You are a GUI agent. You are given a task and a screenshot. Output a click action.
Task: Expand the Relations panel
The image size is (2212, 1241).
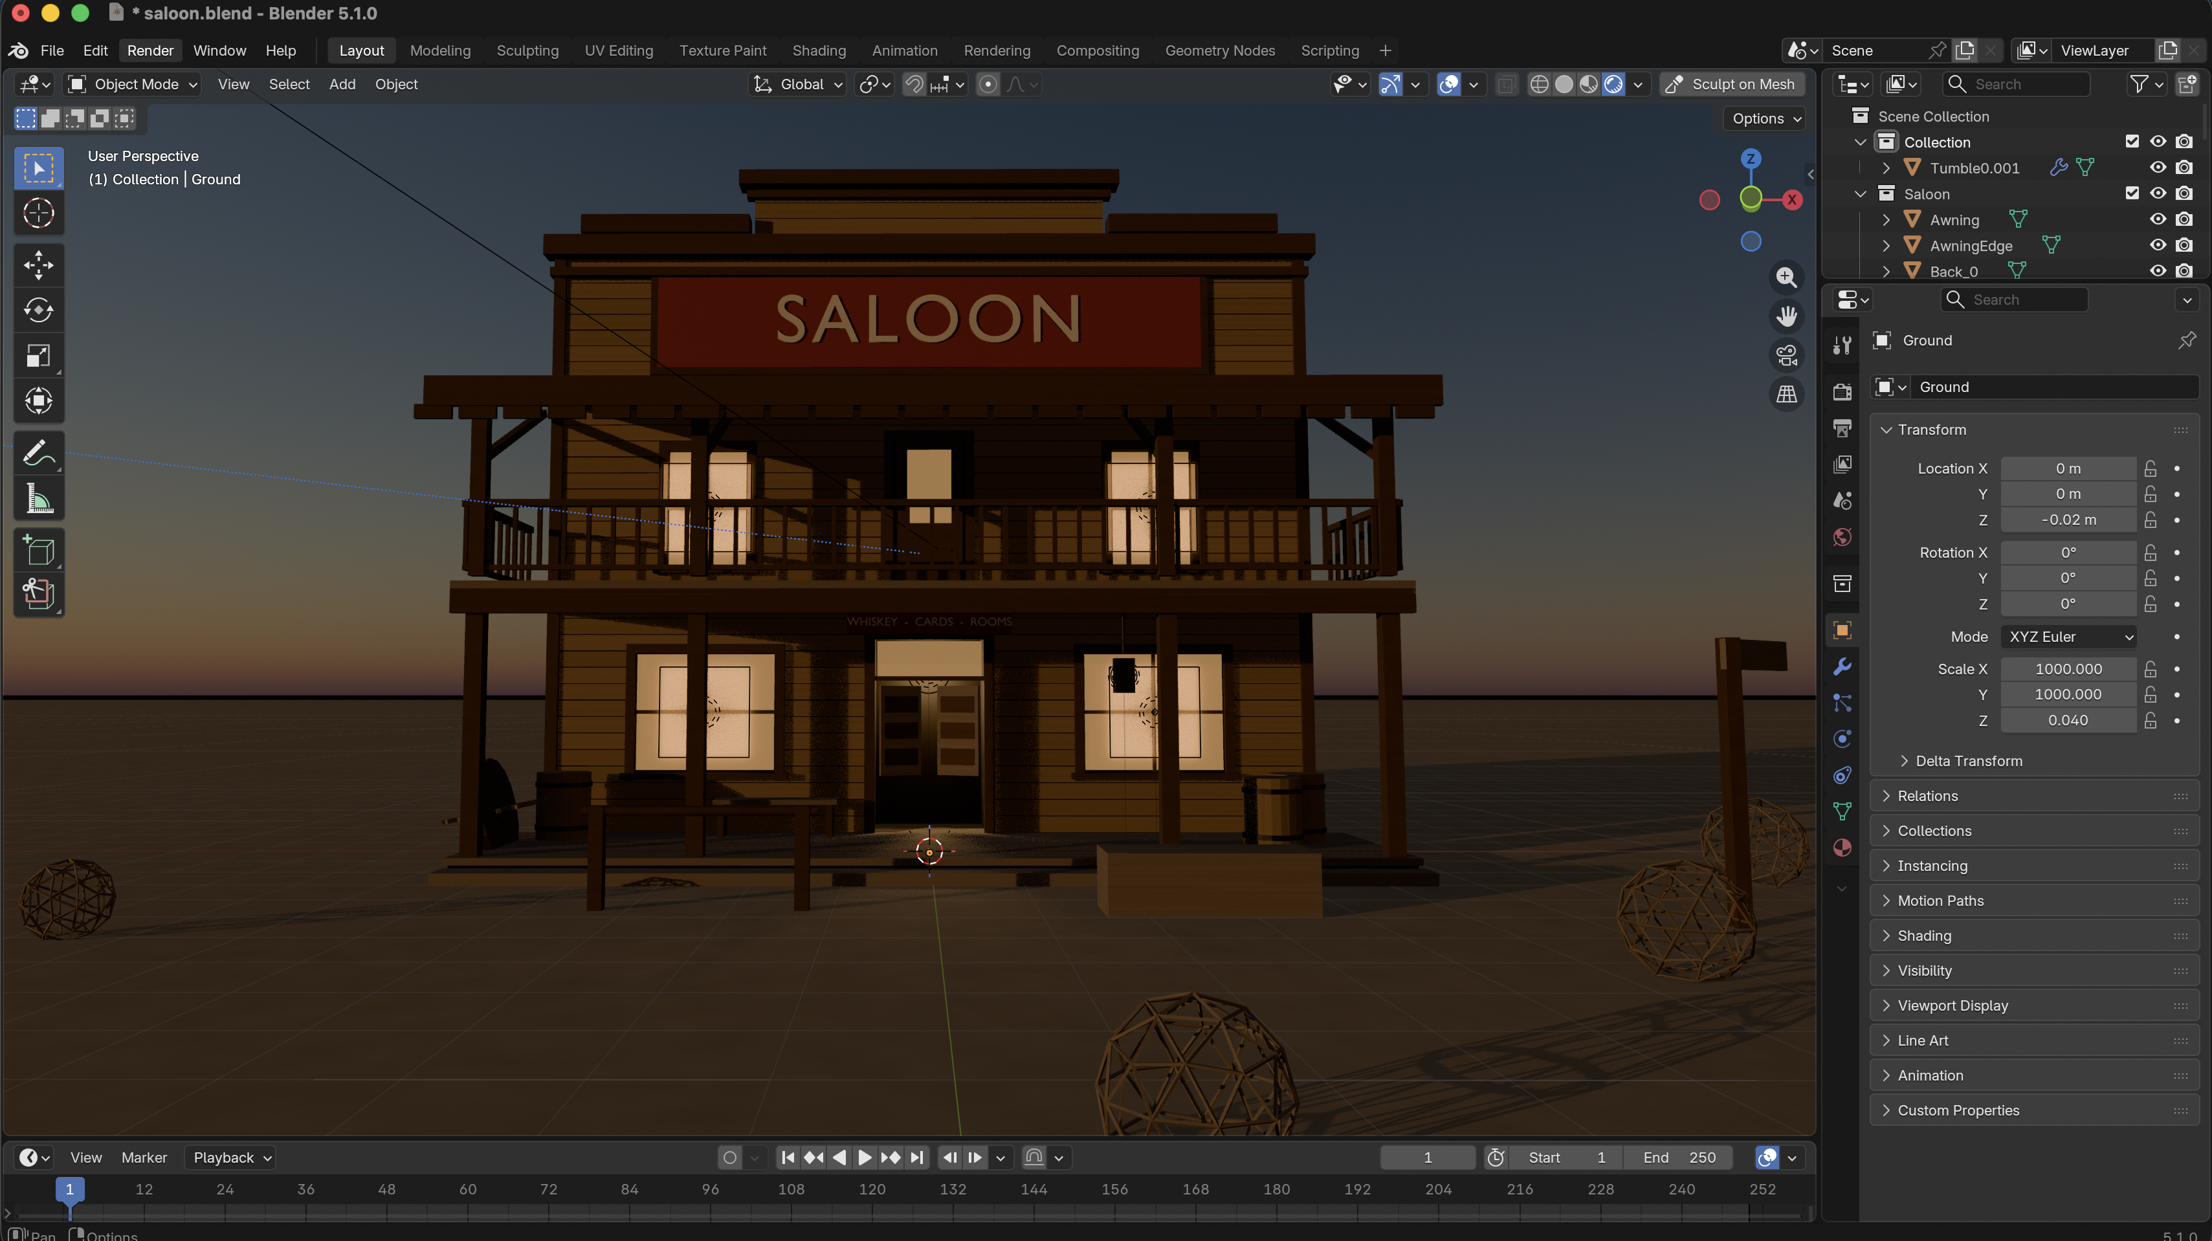point(2033,796)
